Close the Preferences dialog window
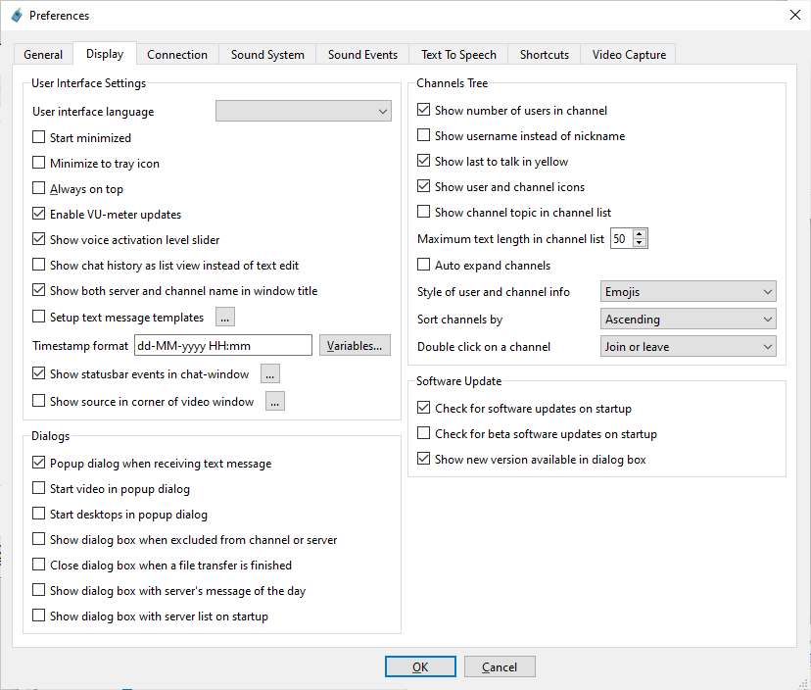The width and height of the screenshot is (811, 690). point(793,15)
